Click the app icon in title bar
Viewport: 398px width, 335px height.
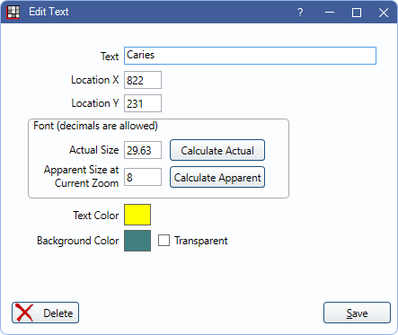tap(13, 13)
